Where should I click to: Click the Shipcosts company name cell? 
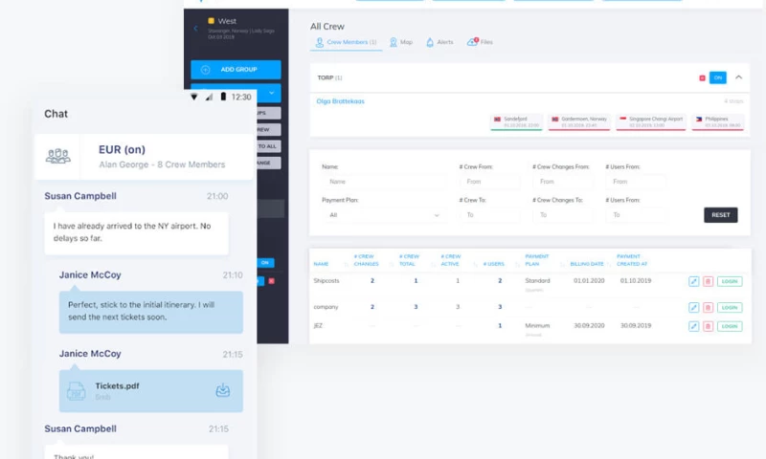click(x=327, y=281)
